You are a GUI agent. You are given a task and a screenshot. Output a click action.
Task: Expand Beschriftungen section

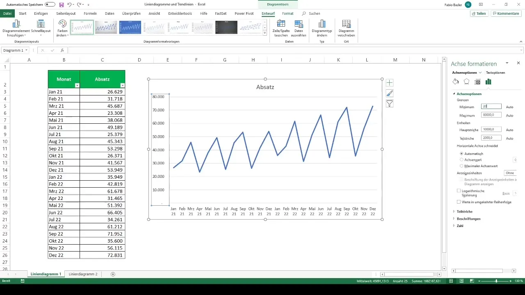pyautogui.click(x=454, y=219)
